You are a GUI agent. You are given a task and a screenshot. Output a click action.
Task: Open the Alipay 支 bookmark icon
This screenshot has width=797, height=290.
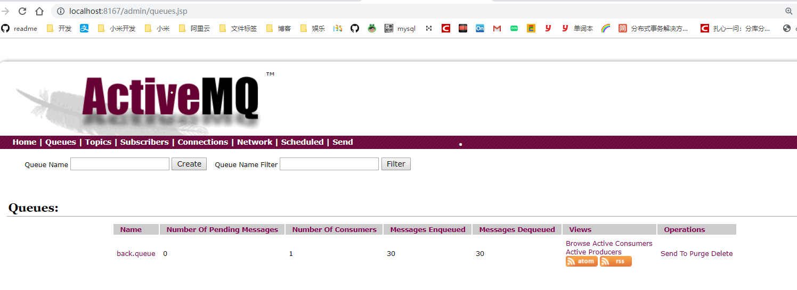pos(84,29)
